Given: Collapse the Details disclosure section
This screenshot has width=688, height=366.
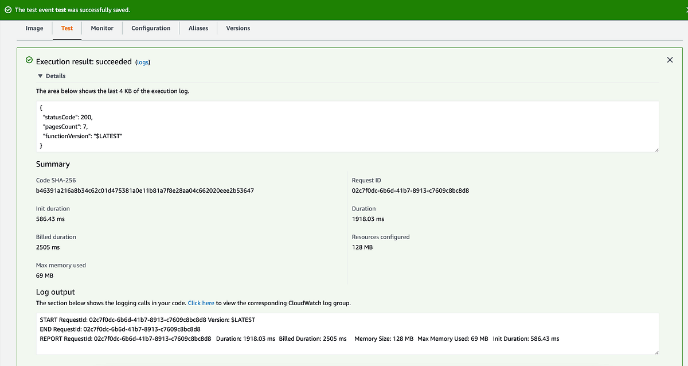Looking at the screenshot, I should pyautogui.click(x=56, y=75).
